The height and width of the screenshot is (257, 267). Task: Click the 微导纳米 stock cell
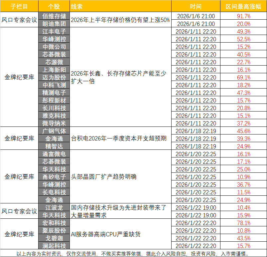click(x=54, y=123)
